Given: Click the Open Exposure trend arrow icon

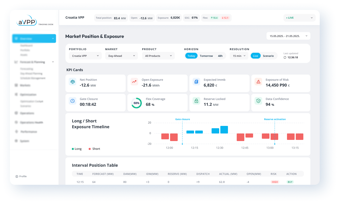Looking at the screenshot, I should point(134,82).
